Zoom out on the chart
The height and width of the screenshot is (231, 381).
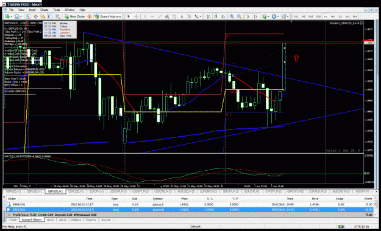(x=239, y=16)
